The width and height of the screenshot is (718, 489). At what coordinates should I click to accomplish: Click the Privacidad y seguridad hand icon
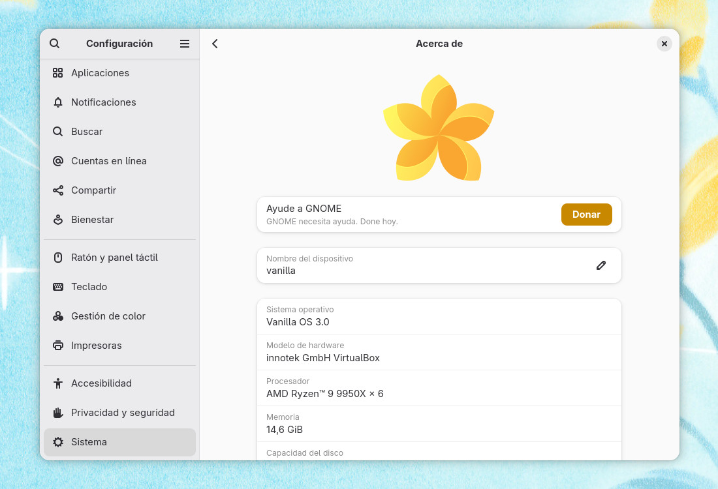click(57, 413)
